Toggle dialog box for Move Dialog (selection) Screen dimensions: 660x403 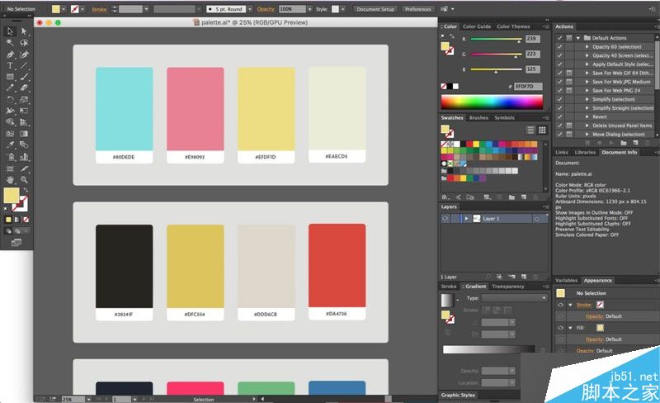pos(569,134)
